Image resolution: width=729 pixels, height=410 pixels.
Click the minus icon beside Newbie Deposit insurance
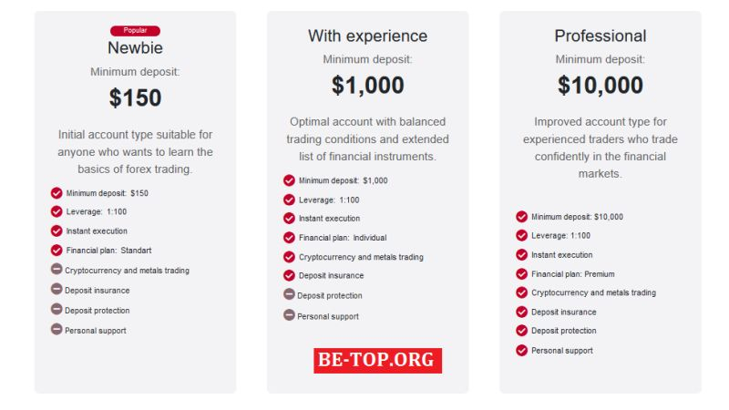(56, 289)
